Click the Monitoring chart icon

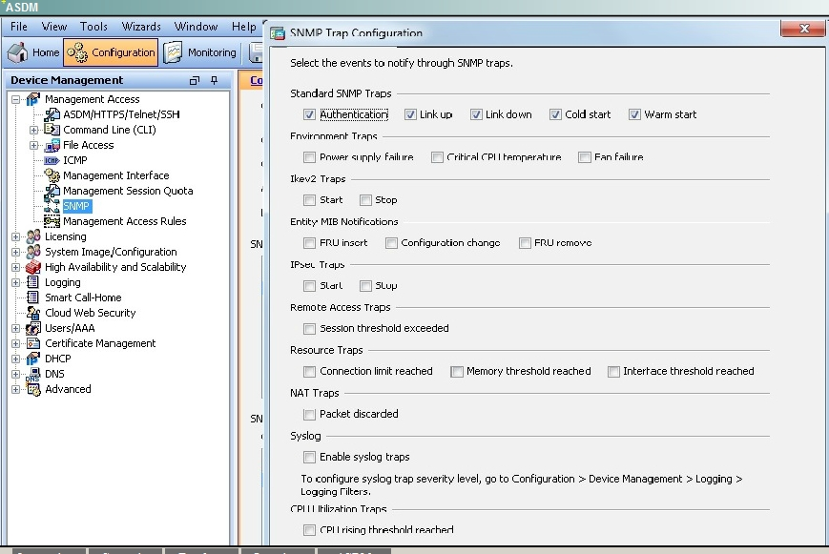coord(173,52)
